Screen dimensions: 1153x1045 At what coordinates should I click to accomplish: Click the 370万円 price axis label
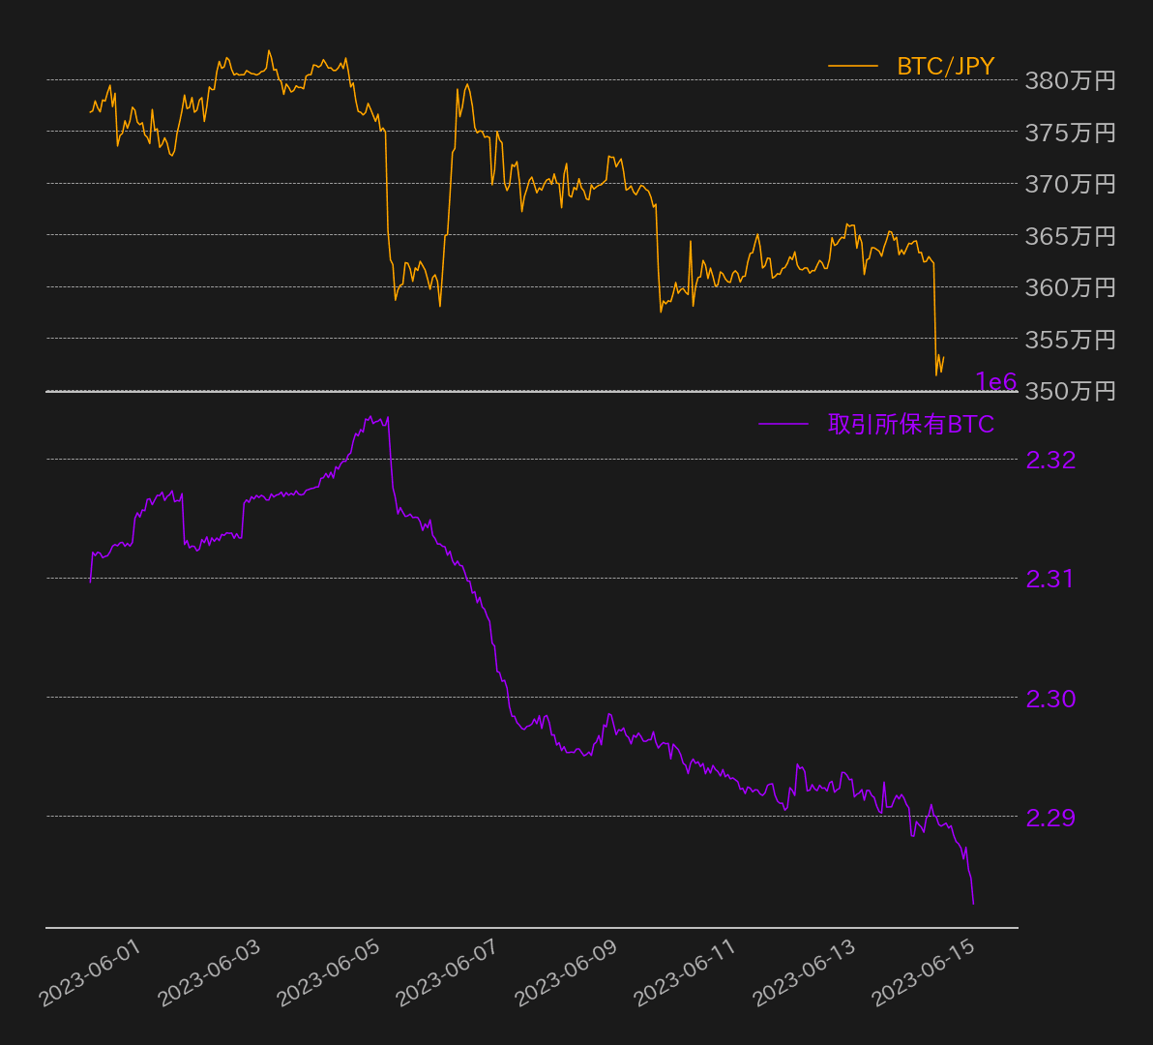[1070, 184]
